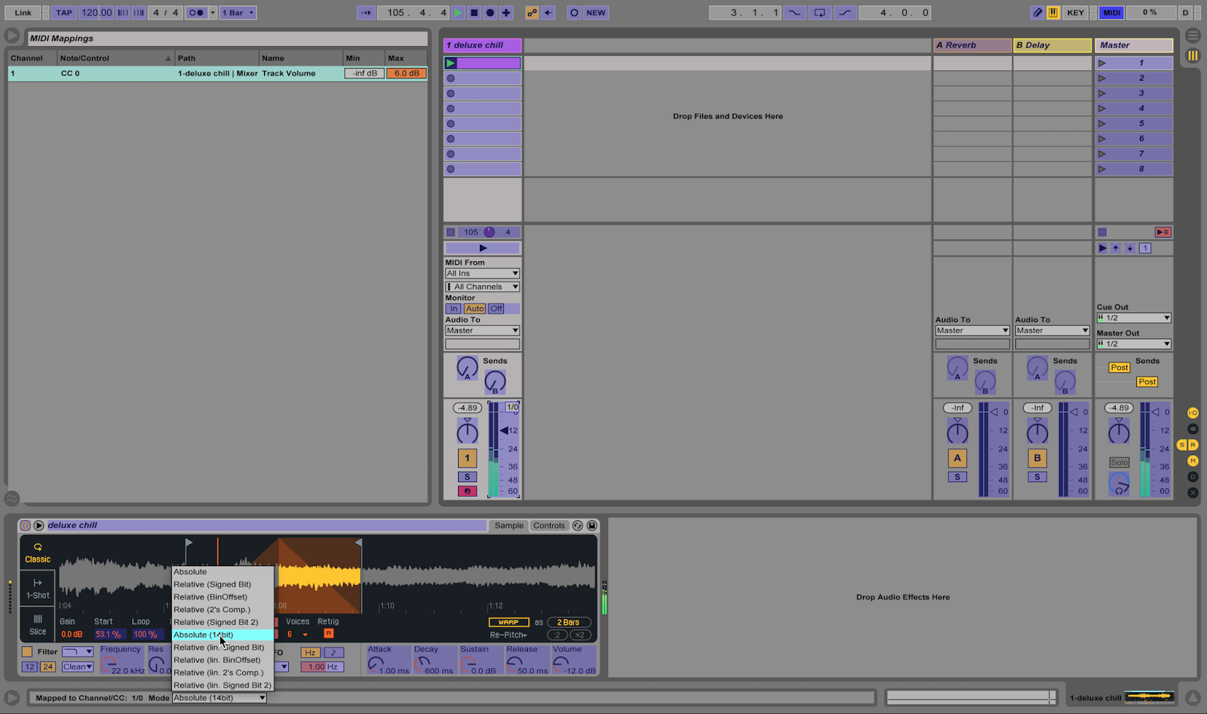Open the Audio To Master dropdown
Image resolution: width=1207 pixels, height=714 pixels.
[482, 330]
